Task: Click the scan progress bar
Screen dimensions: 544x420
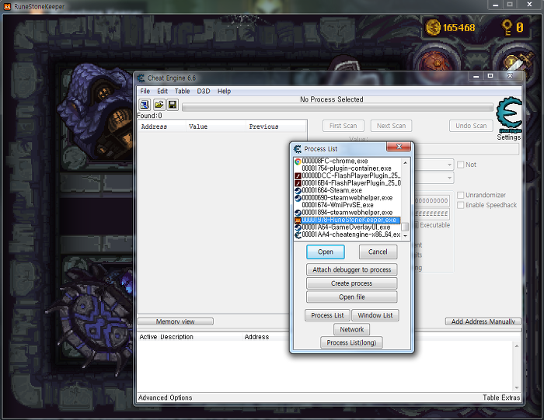Action: 337,107
